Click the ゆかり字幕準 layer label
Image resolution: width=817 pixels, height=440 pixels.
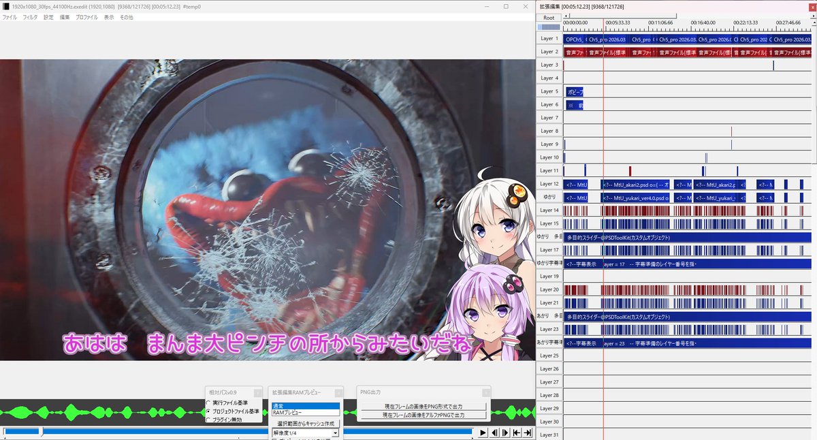[549, 263]
